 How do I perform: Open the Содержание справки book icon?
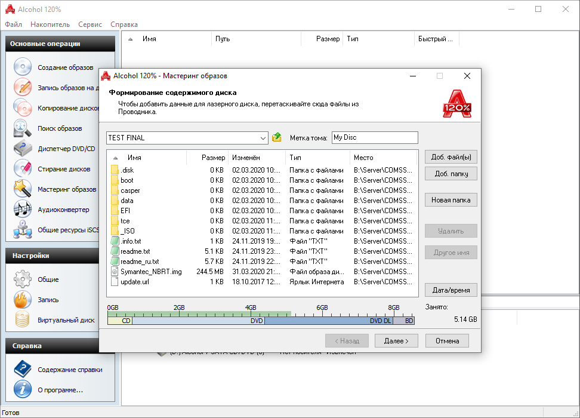coord(23,369)
